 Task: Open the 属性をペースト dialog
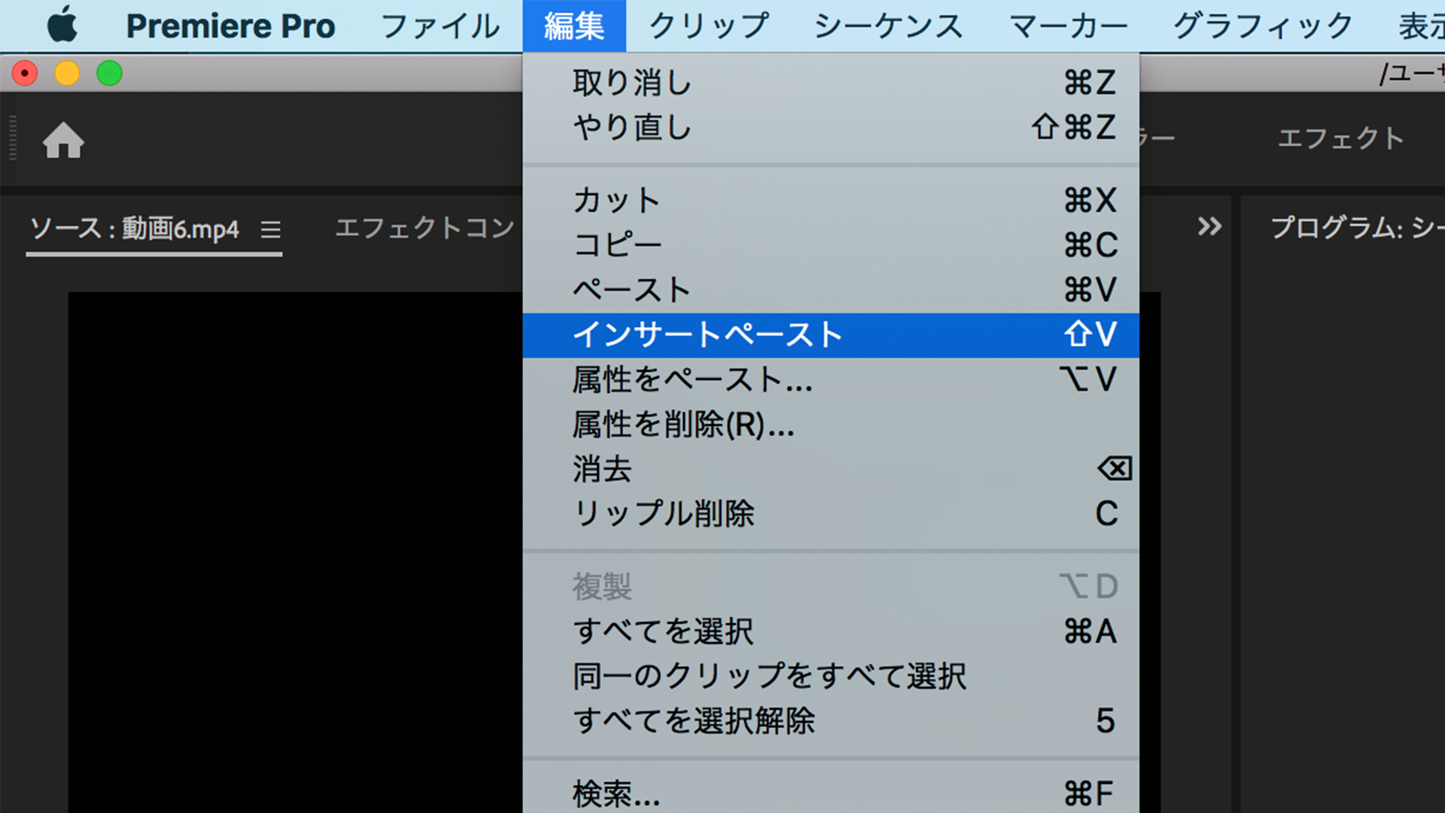point(692,380)
